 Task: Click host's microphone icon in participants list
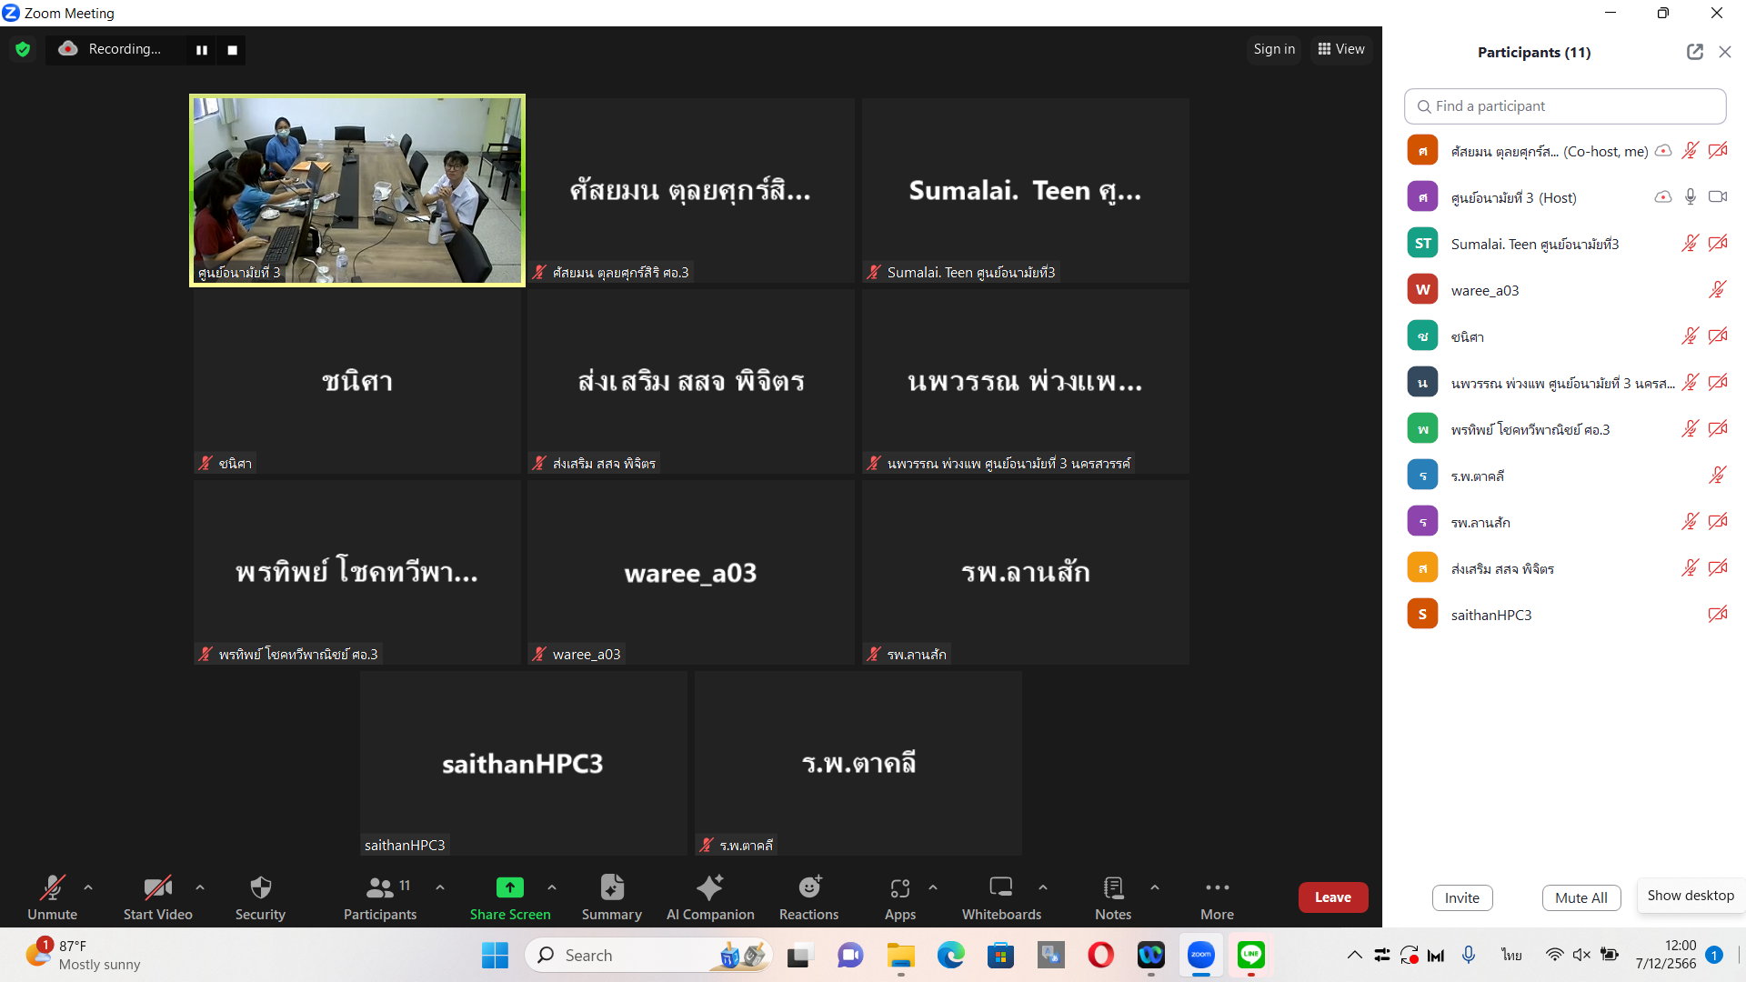1691,197
